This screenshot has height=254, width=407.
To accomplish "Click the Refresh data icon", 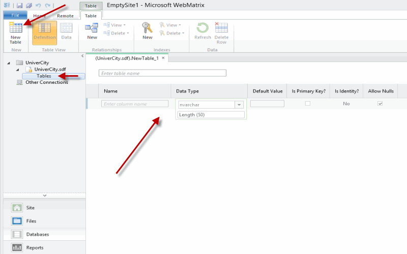I will click(x=202, y=28).
